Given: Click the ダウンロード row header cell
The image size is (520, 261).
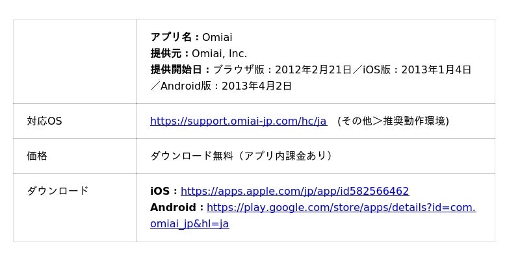Looking at the screenshot, I should pyautogui.click(x=57, y=192).
